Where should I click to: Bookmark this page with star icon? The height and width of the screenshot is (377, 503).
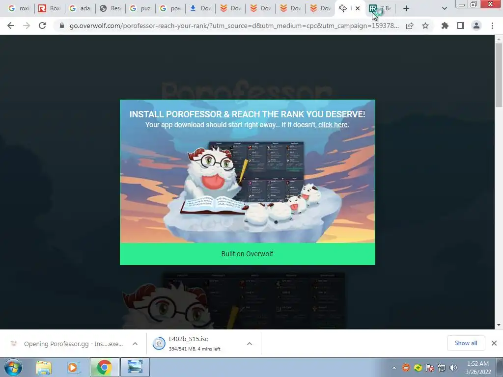click(425, 26)
